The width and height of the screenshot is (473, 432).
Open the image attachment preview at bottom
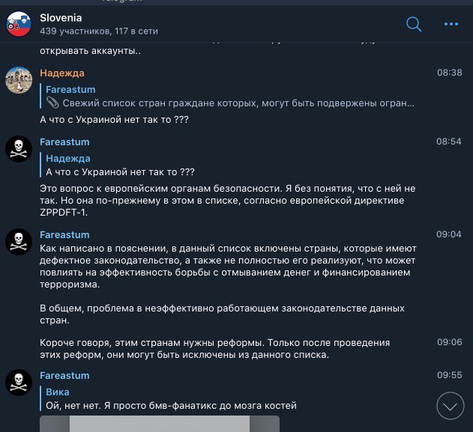[x=160, y=424]
